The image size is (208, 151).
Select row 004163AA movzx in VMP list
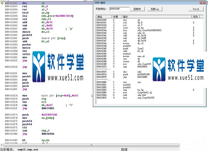(150, 43)
